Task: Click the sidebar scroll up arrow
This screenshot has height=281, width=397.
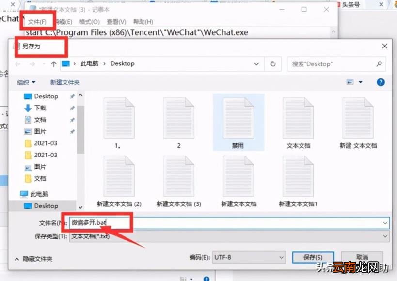Action: click(x=80, y=95)
